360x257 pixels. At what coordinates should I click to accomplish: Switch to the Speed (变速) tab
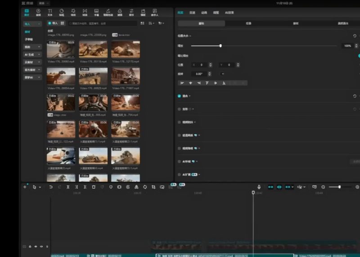[x=193, y=13]
